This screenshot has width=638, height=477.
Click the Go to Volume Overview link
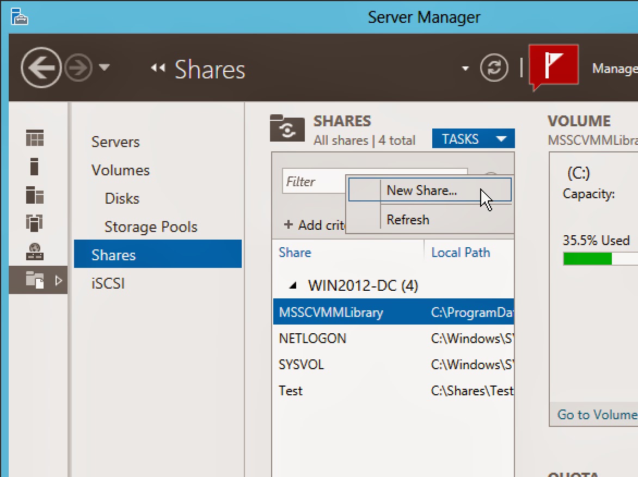click(593, 414)
